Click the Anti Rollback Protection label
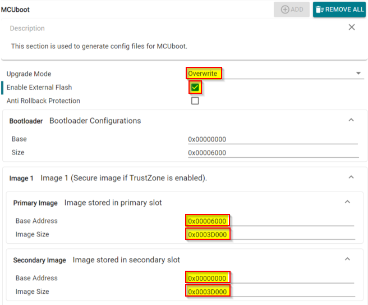This screenshot has height=305, width=368. [43, 101]
